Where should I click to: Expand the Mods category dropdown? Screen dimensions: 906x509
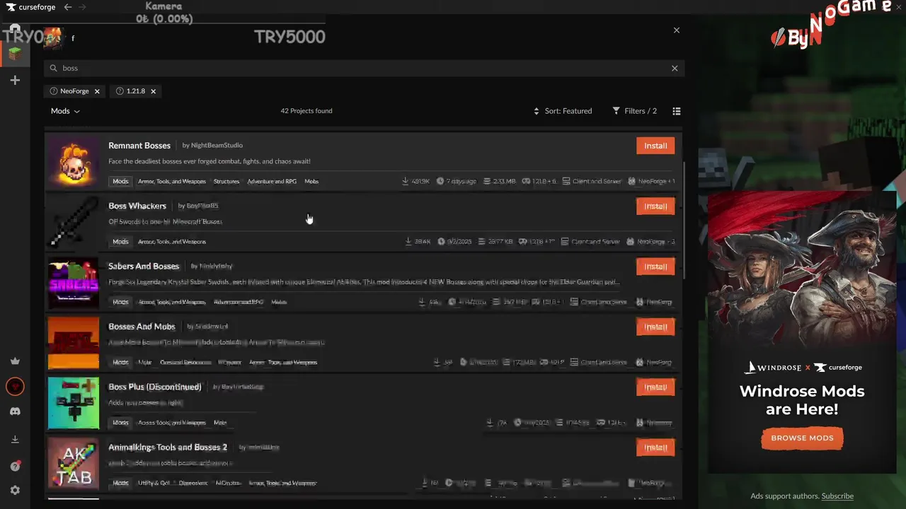[65, 111]
